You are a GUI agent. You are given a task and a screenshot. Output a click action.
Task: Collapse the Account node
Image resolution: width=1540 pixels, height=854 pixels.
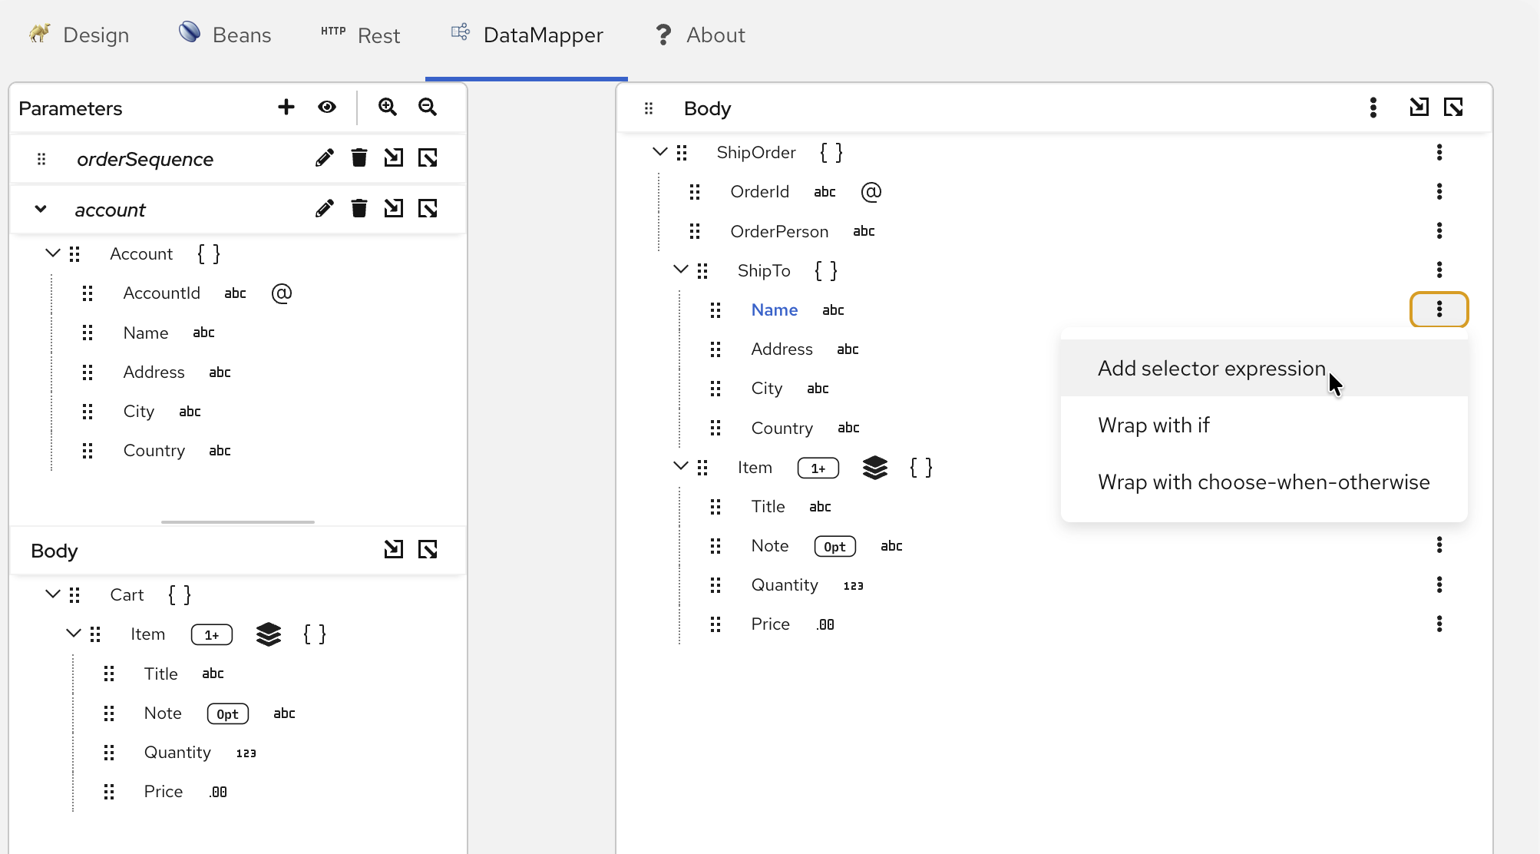click(52, 253)
